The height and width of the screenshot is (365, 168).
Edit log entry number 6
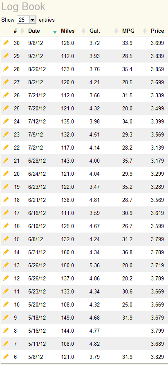tap(6, 356)
